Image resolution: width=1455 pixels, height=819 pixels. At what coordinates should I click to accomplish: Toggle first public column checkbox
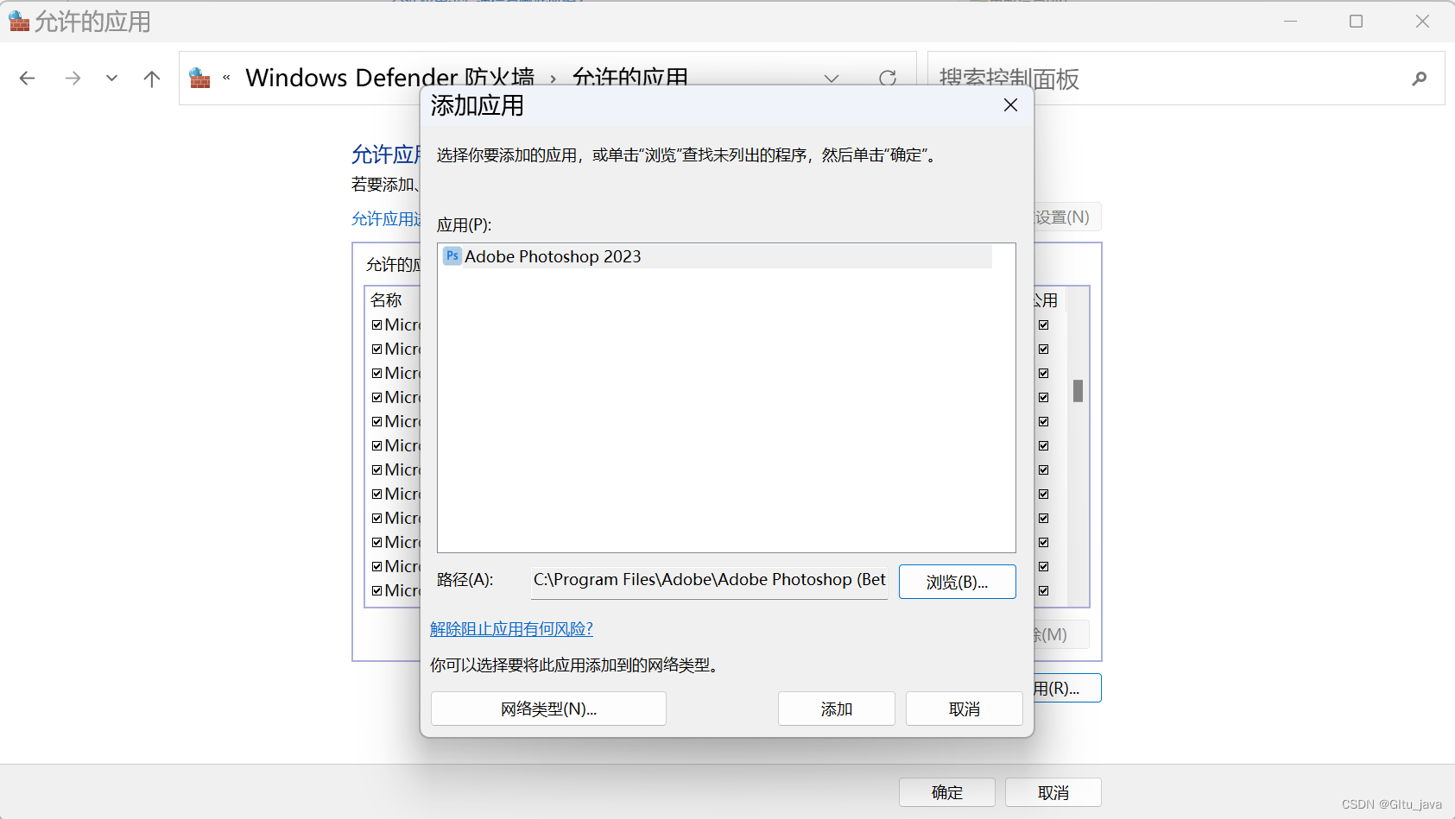coord(1044,325)
